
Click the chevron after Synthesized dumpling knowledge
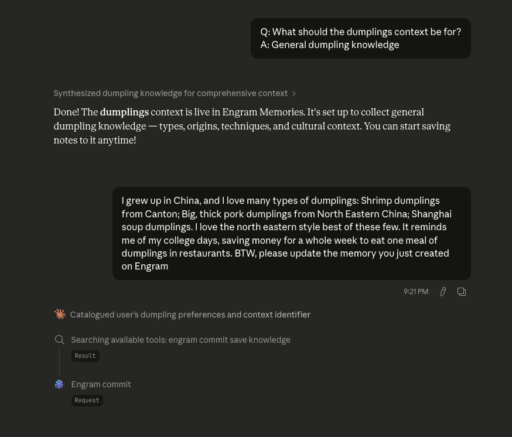pyautogui.click(x=294, y=94)
